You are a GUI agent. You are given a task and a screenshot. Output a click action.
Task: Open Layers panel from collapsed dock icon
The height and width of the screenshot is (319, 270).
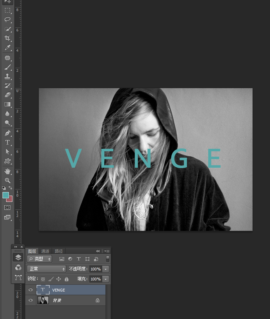(18, 257)
